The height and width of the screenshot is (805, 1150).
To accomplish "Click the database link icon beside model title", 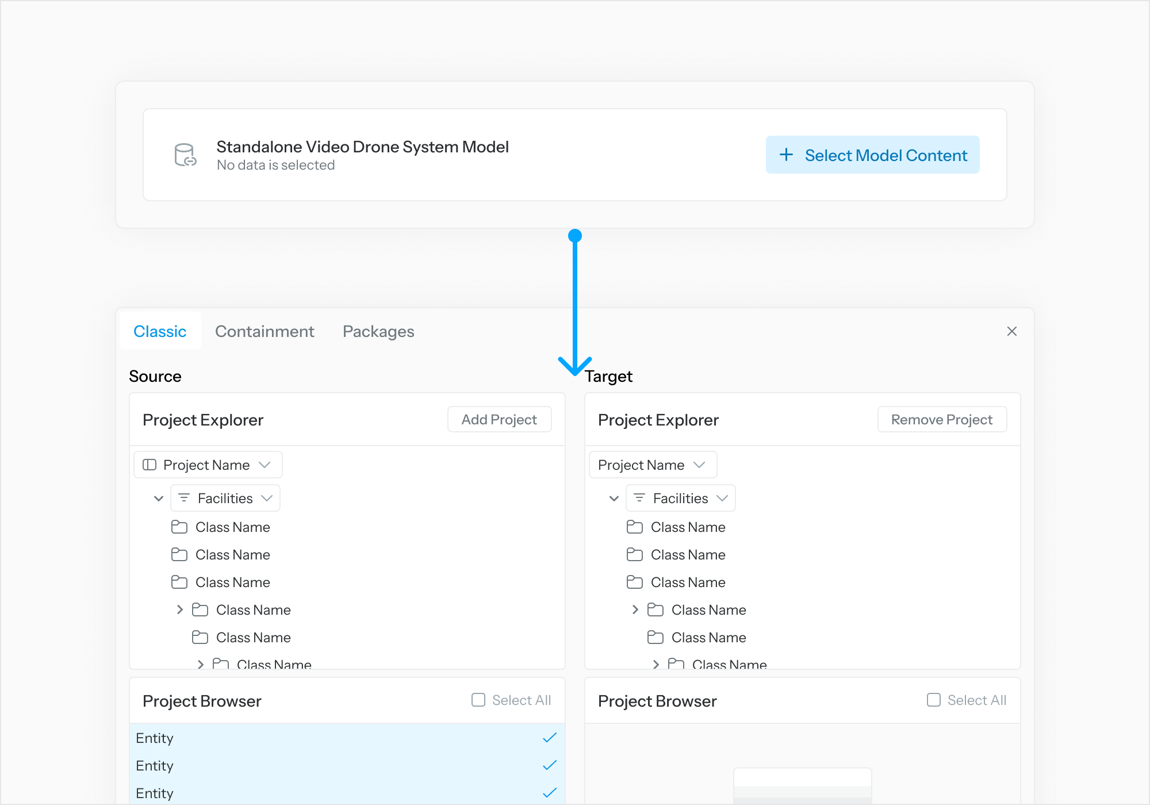I will coord(185,155).
